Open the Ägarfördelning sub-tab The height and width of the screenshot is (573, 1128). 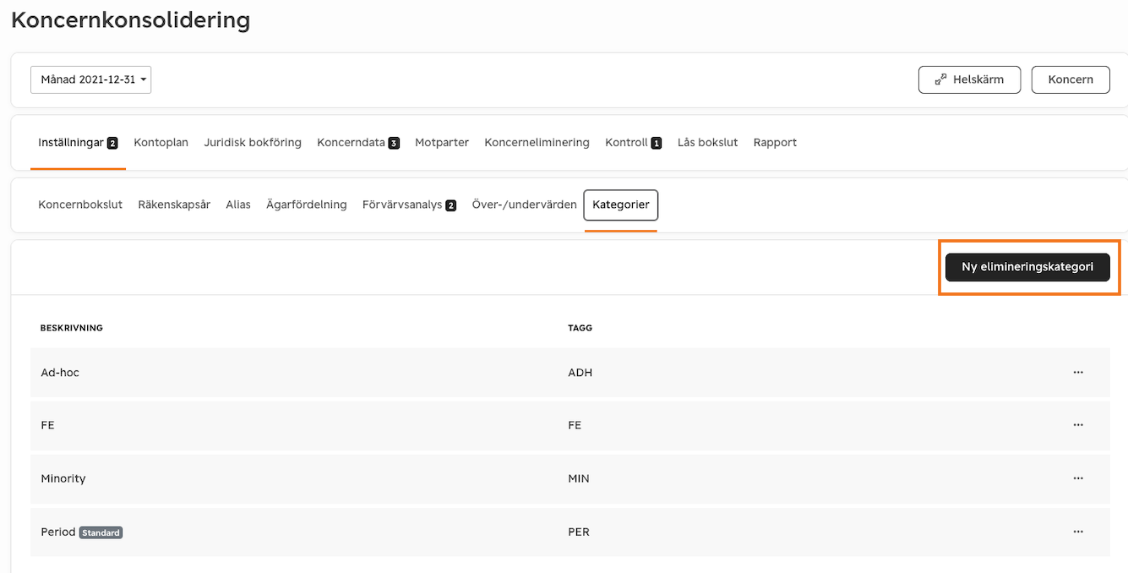click(x=306, y=205)
